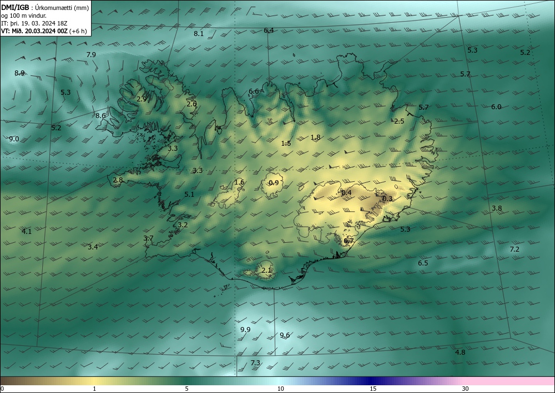Click the 7.2 value label
The image size is (555, 393).
514,249
